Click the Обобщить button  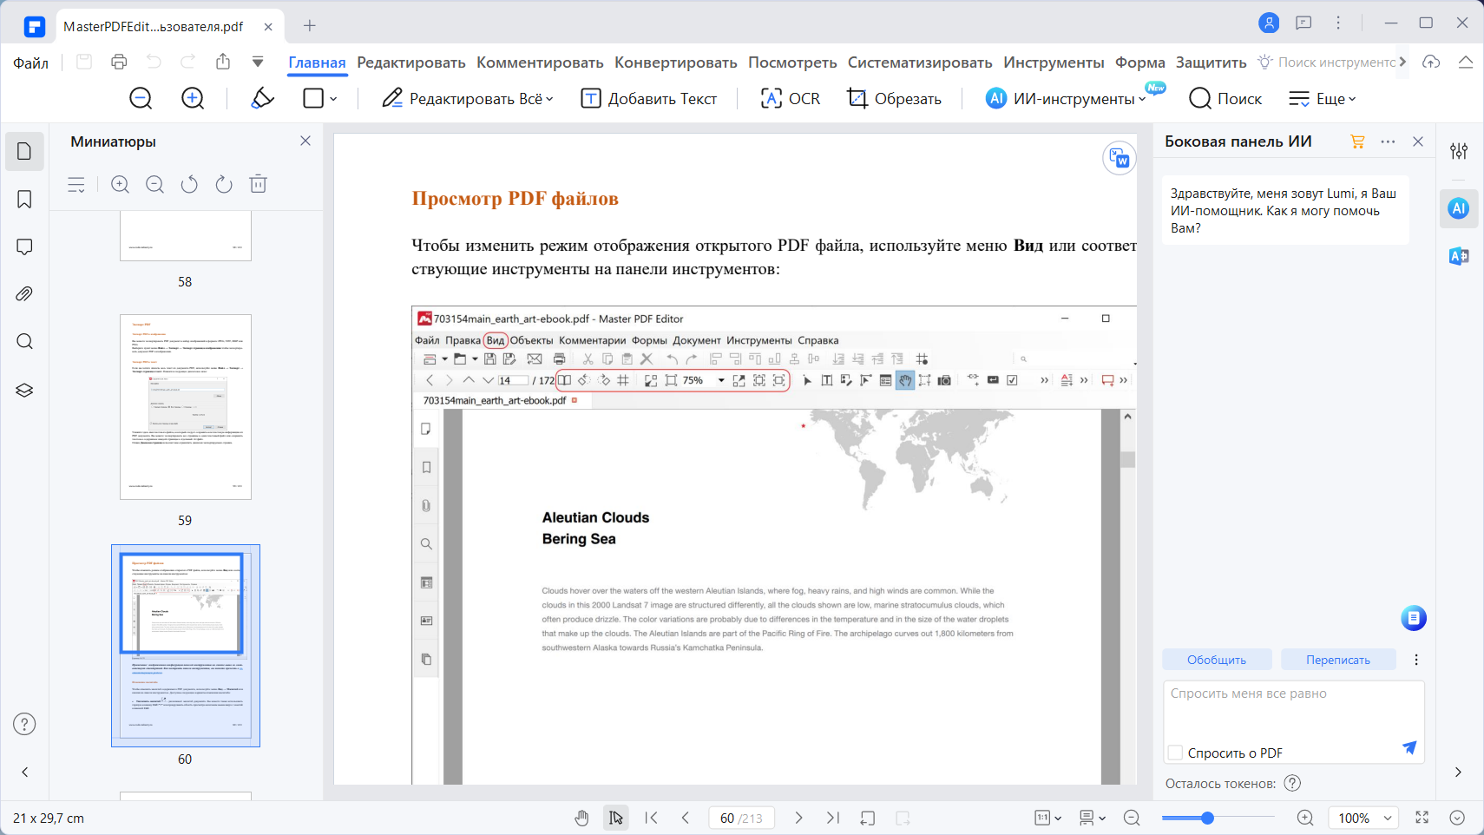pos(1217,660)
